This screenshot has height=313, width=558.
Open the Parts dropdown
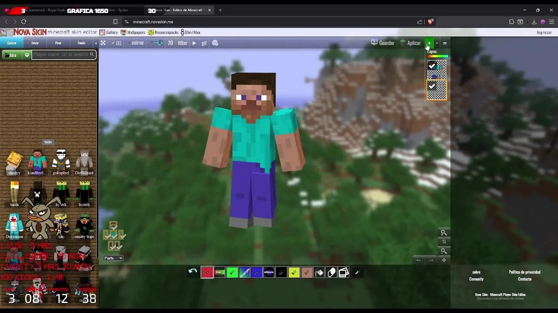pyautogui.click(x=113, y=258)
